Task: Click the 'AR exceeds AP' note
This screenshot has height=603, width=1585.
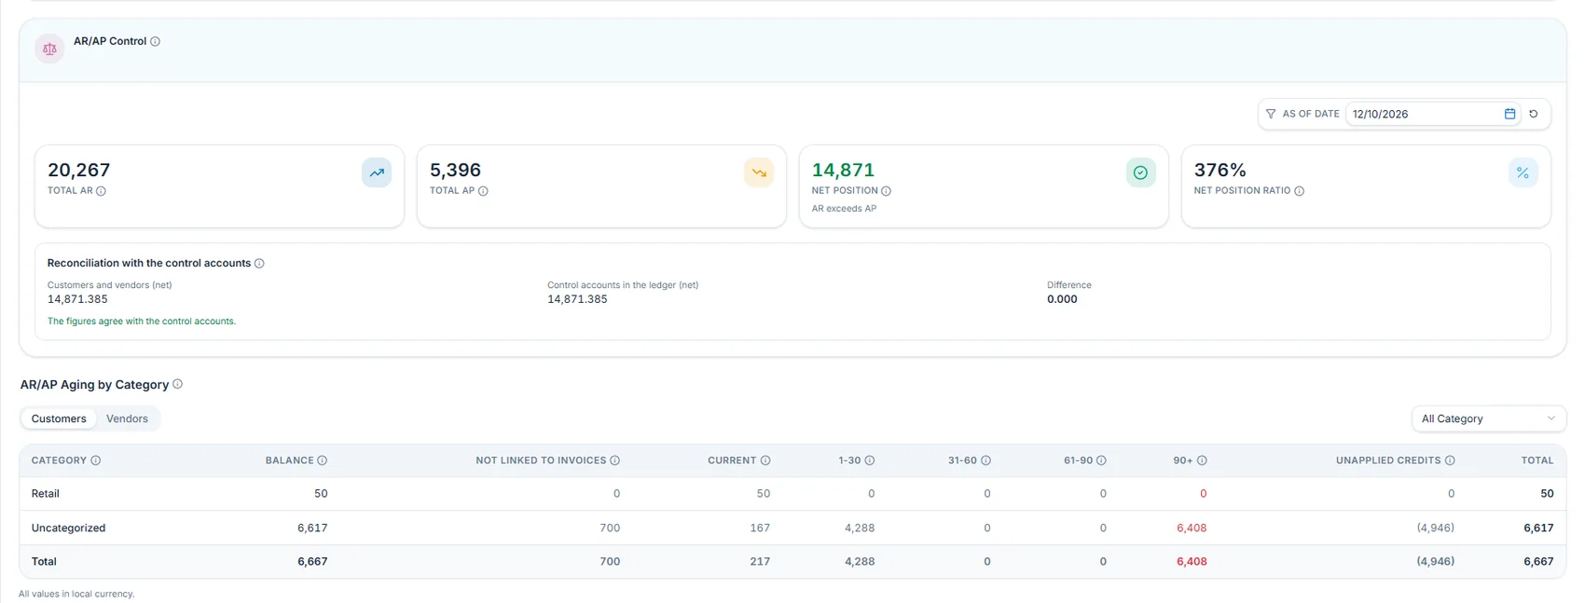Action: click(844, 209)
